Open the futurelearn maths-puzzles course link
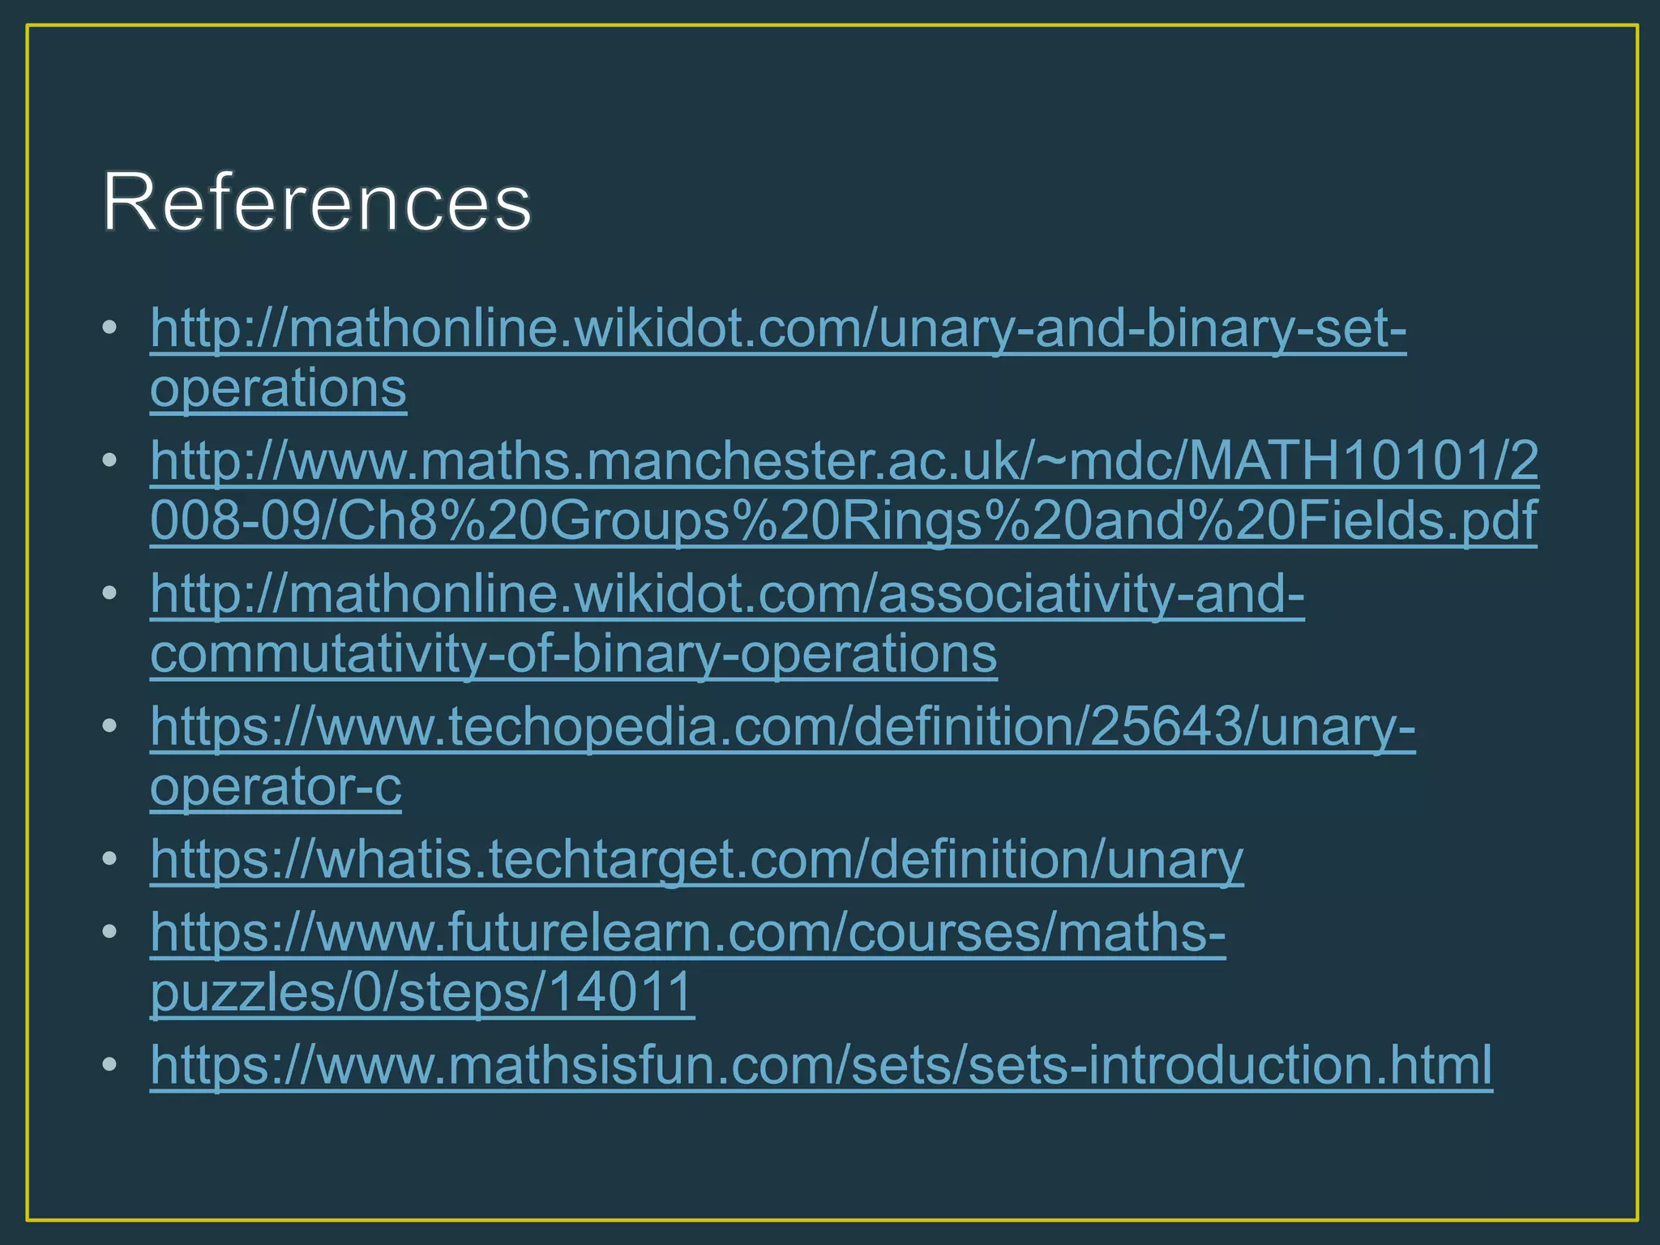This screenshot has width=1660, height=1245. (x=687, y=933)
